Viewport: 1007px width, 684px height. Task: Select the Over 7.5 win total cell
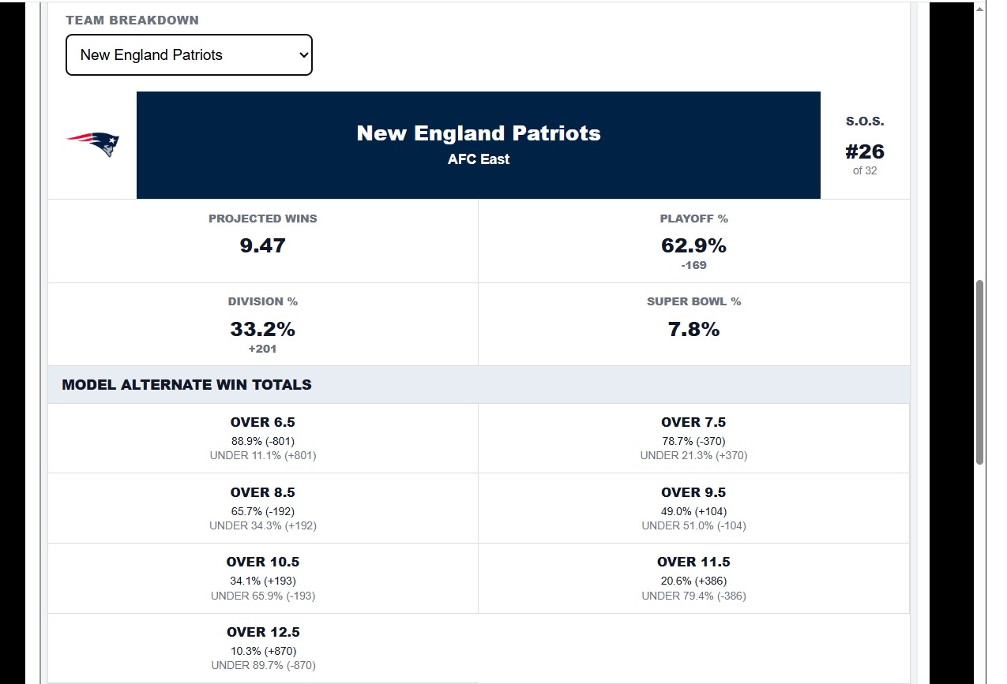pos(694,439)
